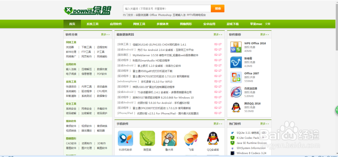Screen dimensions: 338x157
Task: Click 更多 in 软件分类 panel
Action: [x=105, y=34]
